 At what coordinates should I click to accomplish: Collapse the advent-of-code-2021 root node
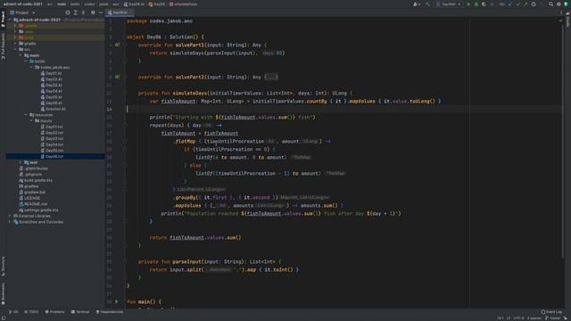10,20
